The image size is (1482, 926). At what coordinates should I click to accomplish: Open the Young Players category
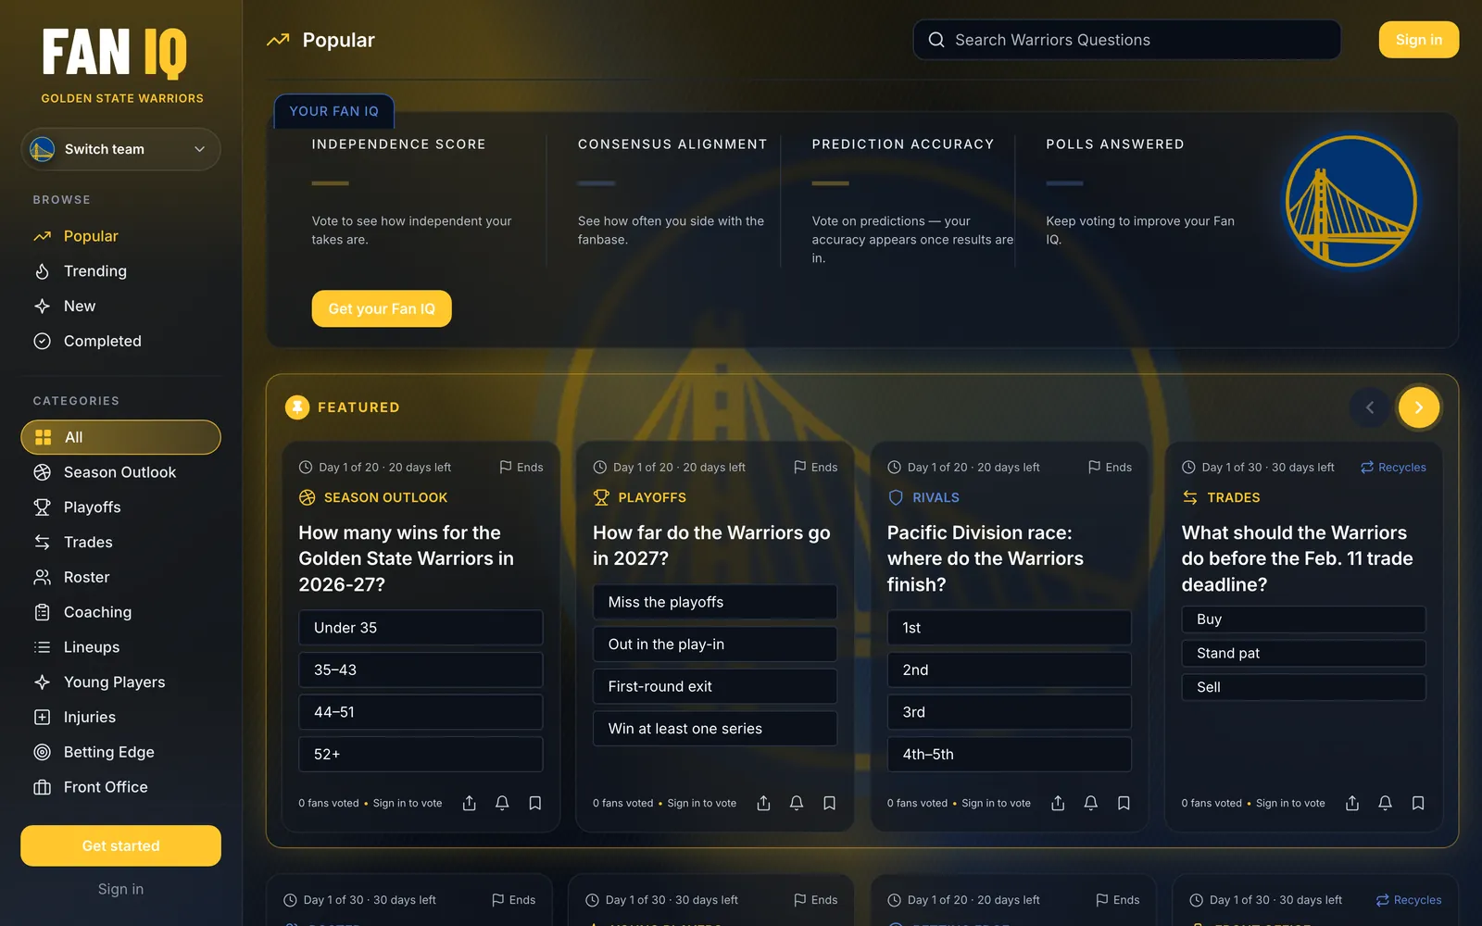tap(120, 682)
